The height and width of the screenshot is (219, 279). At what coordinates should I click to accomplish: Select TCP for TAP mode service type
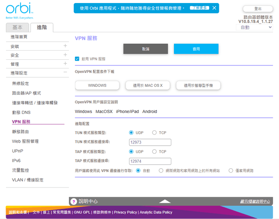(x=154, y=151)
